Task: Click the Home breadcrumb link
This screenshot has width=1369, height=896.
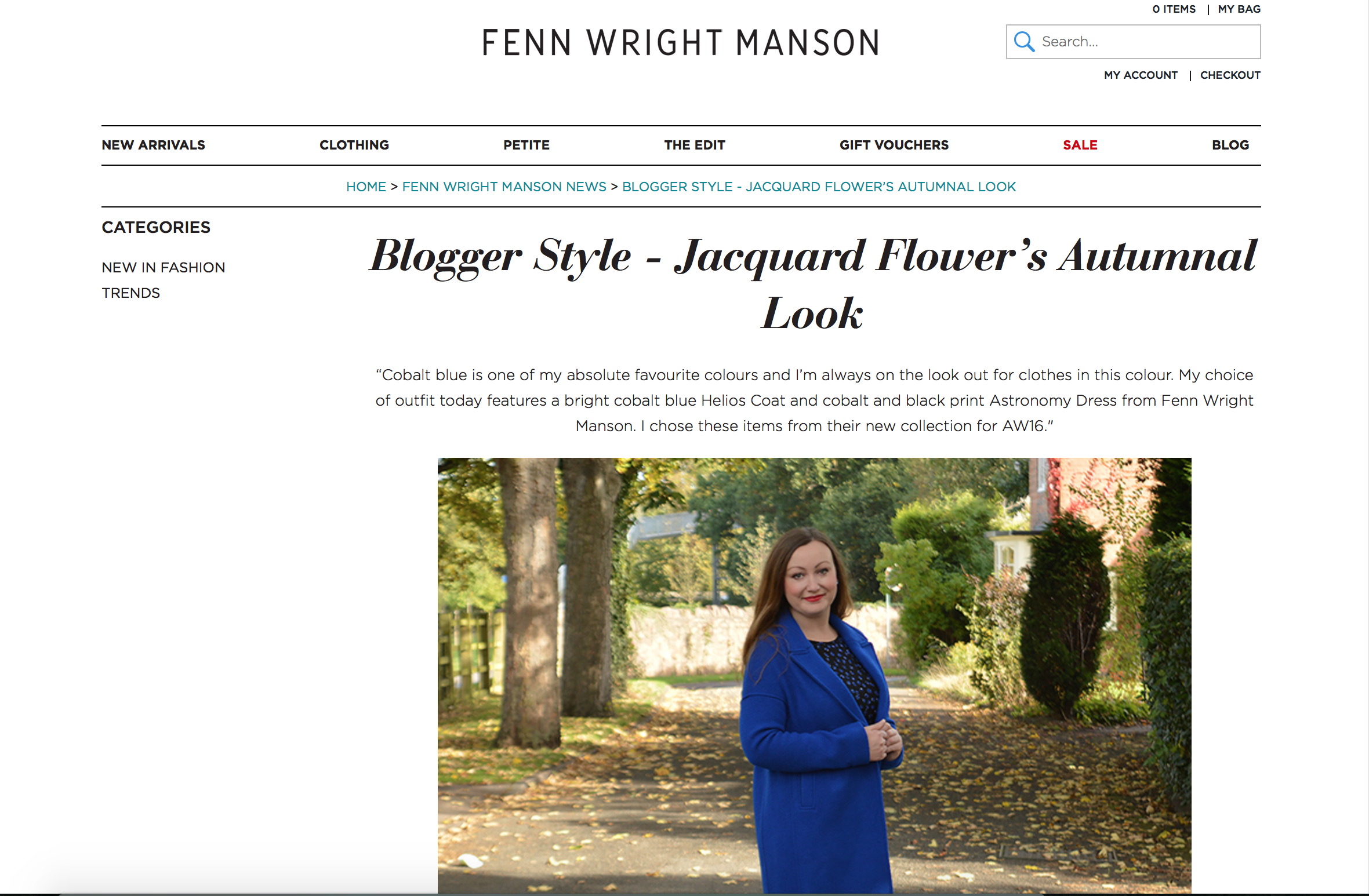Action: (x=366, y=187)
